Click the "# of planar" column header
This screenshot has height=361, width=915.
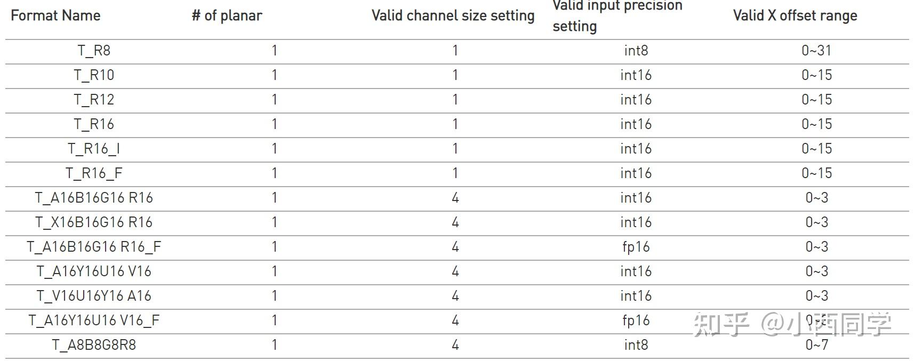coord(227,15)
